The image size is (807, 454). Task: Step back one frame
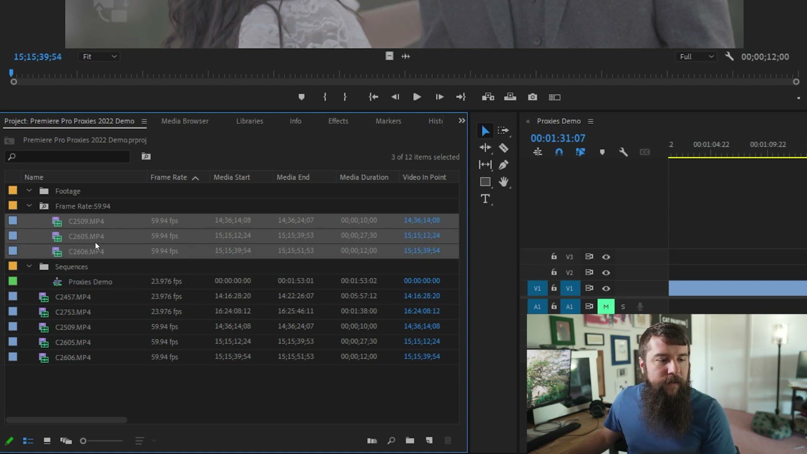click(x=395, y=97)
